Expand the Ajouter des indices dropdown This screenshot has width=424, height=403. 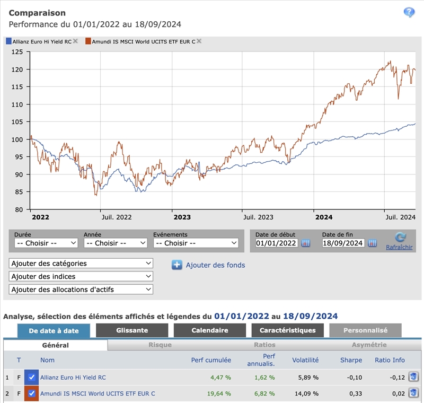[x=81, y=276]
